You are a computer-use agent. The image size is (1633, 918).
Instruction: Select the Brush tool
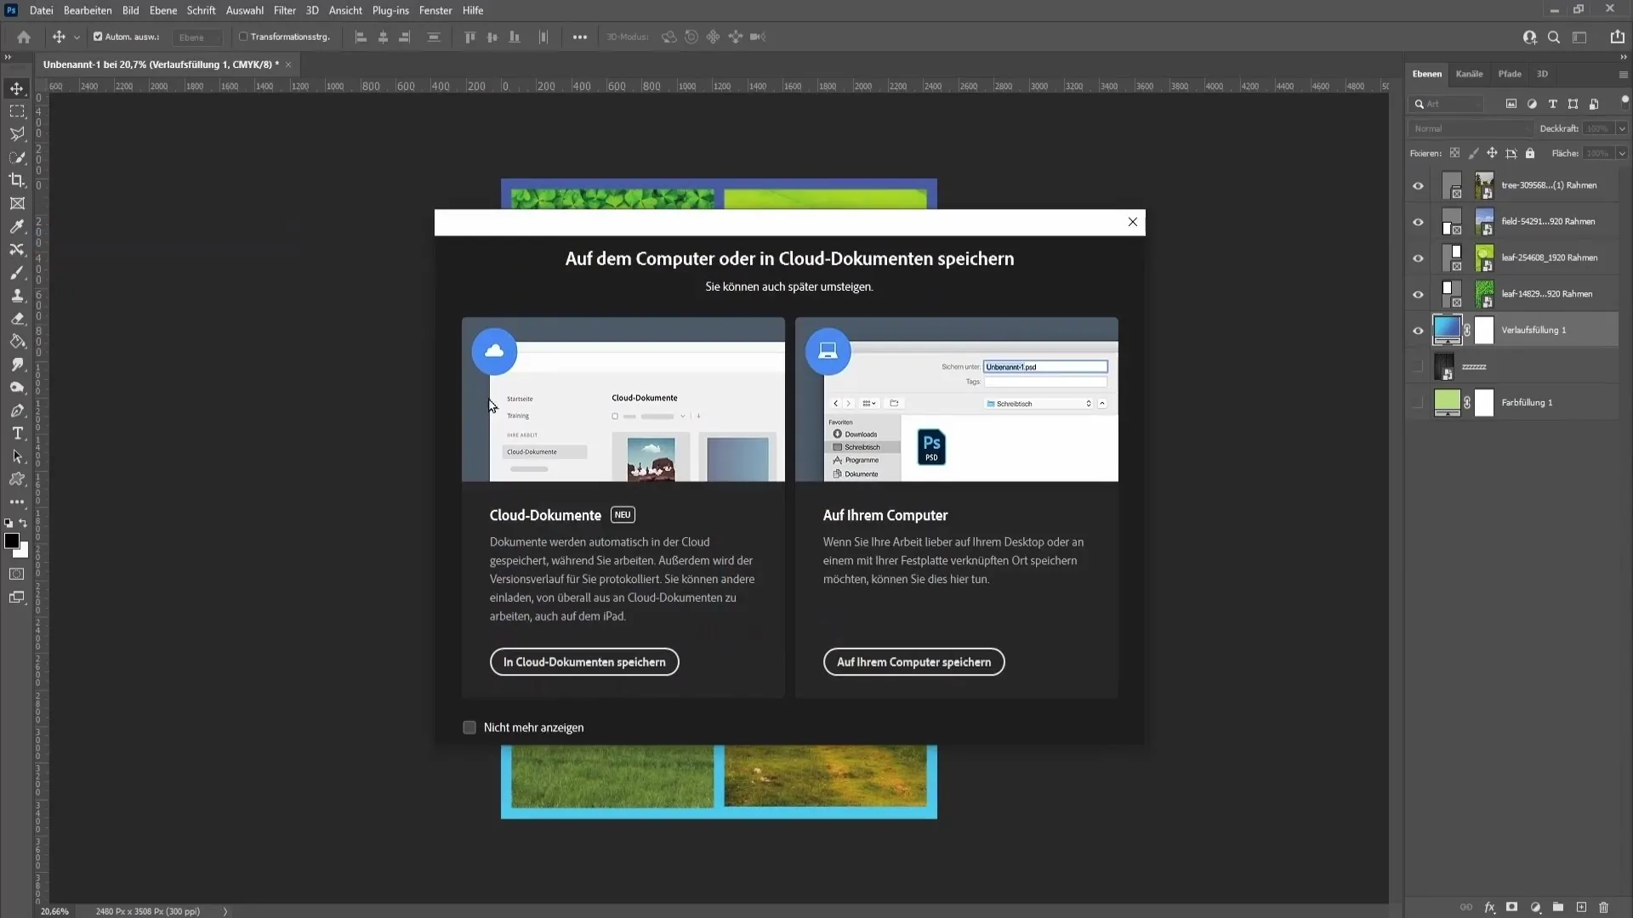tap(17, 272)
